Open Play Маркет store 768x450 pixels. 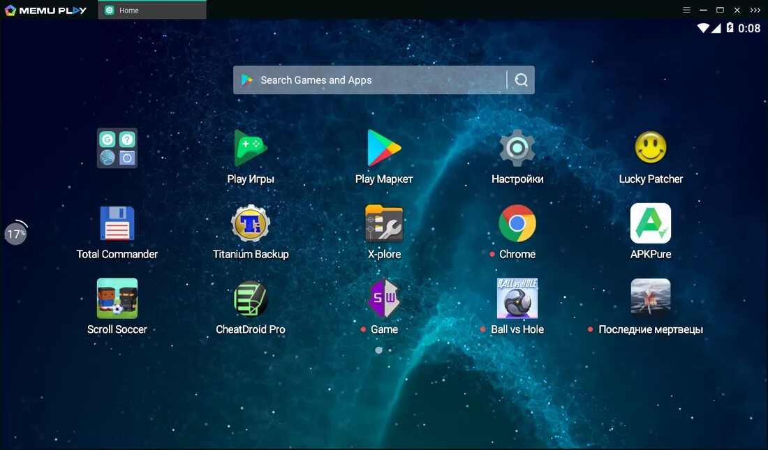(384, 148)
